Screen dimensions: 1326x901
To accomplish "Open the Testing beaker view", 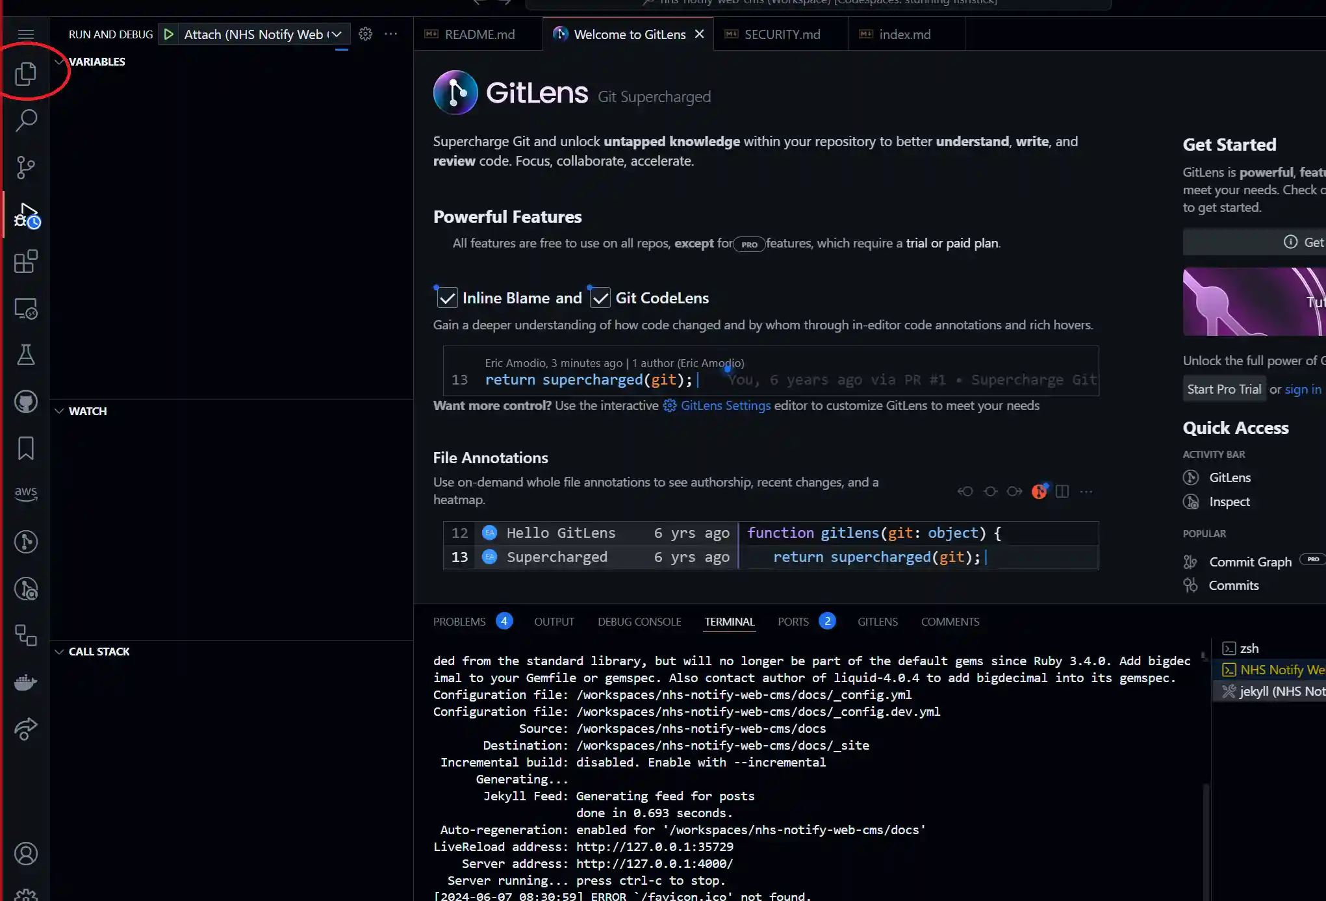I will pos(26,355).
